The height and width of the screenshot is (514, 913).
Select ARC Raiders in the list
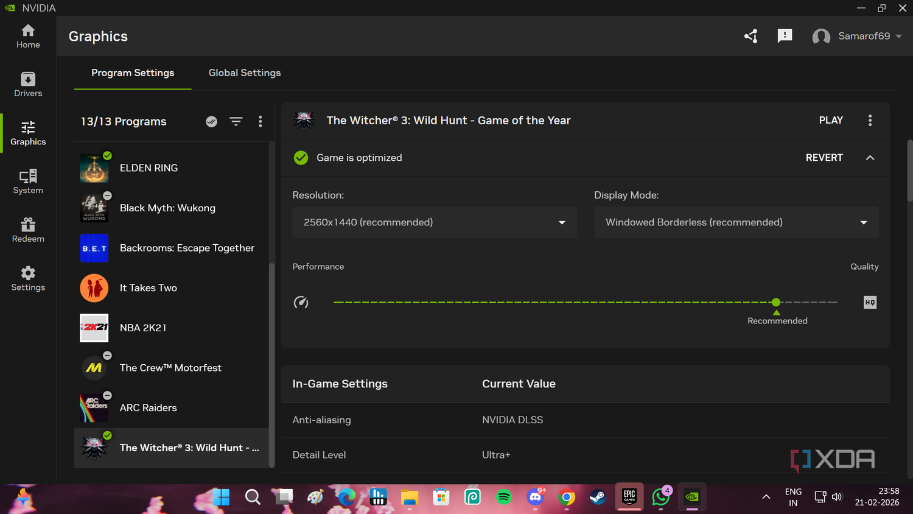172,408
